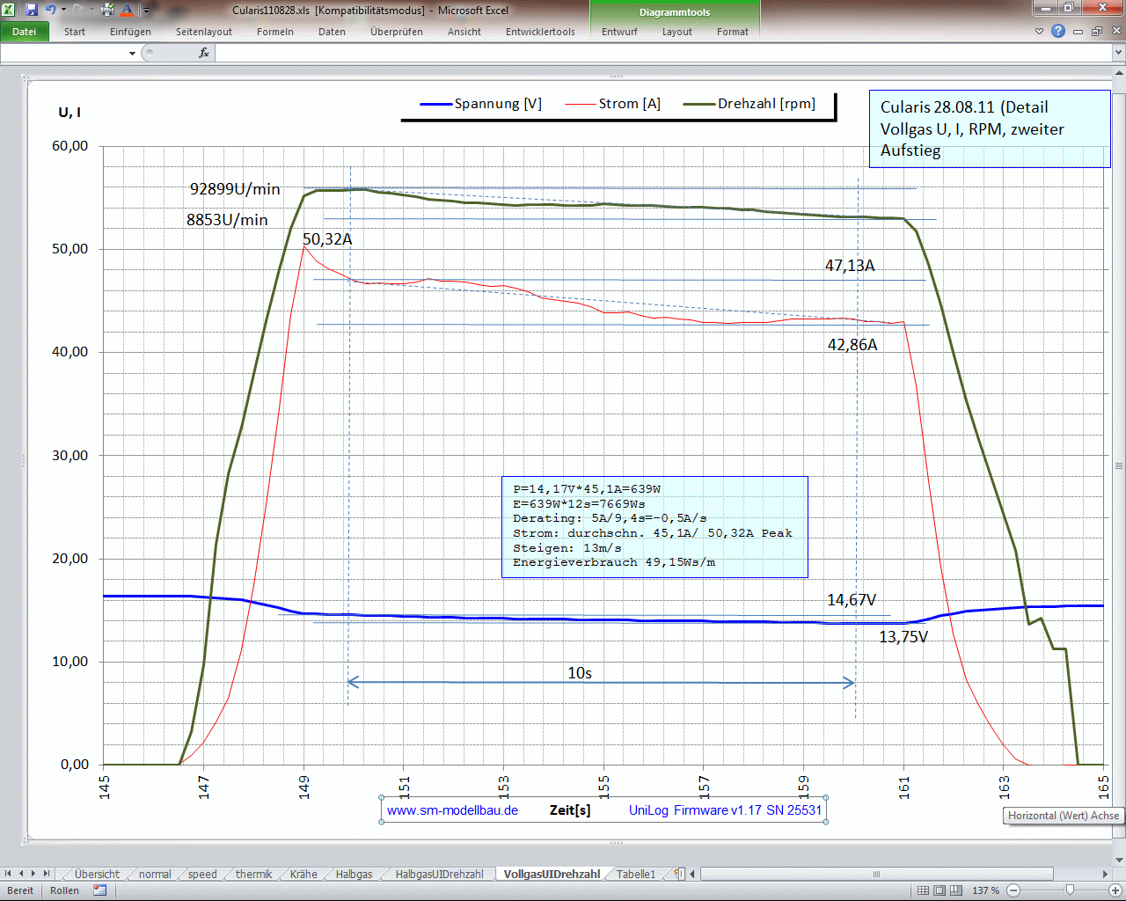1126x901 pixels.
Task: Switch to Page Layout view button
Action: [940, 890]
